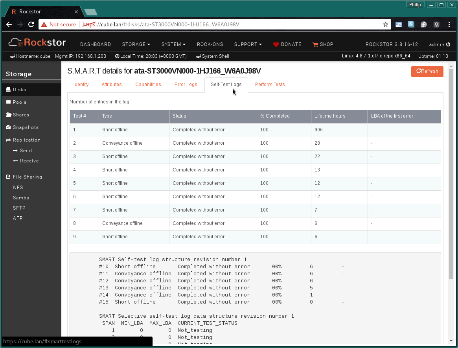The width and height of the screenshot is (458, 348).
Task: Click the lightbulb extension icon
Action: 436,24
